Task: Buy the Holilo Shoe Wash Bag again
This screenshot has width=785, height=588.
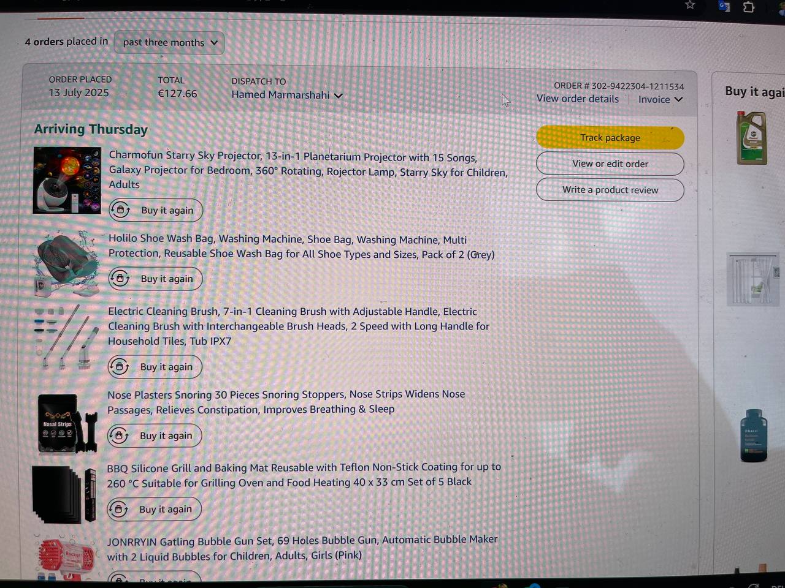Action: 156,279
